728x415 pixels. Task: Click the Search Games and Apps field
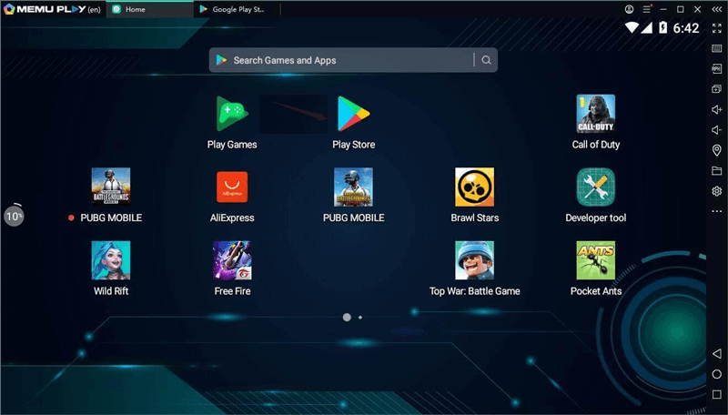tap(346, 60)
